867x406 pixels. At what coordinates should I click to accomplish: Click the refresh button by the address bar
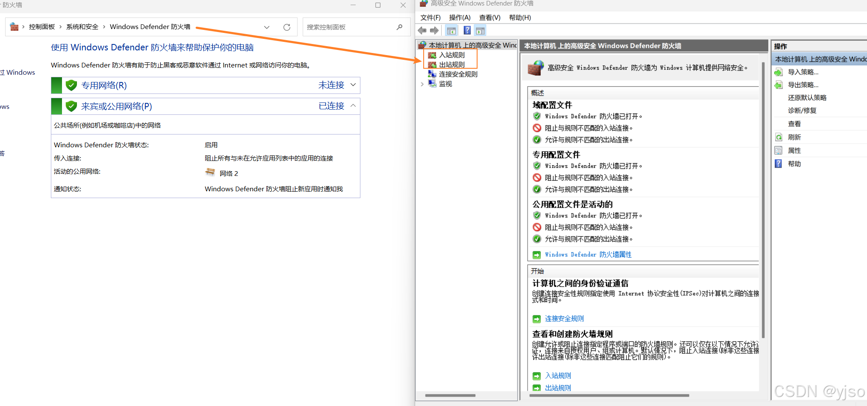(x=287, y=27)
